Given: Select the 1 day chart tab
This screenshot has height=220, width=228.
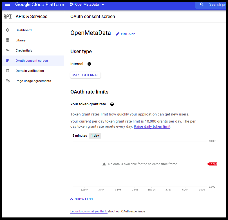Looking at the screenshot, I should pyautogui.click(x=95, y=135).
